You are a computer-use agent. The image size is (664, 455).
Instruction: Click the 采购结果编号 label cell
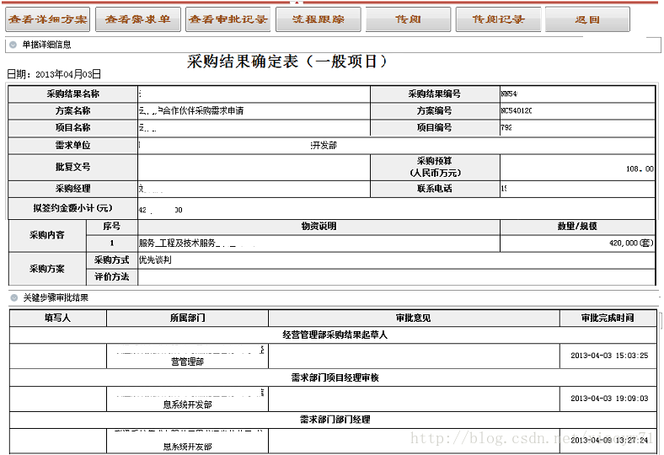(x=435, y=94)
